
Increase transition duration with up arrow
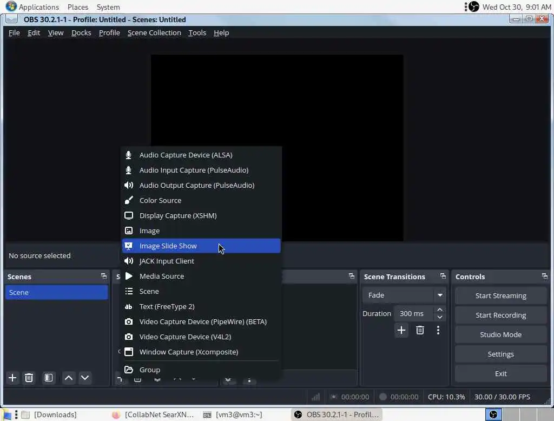tap(439, 310)
